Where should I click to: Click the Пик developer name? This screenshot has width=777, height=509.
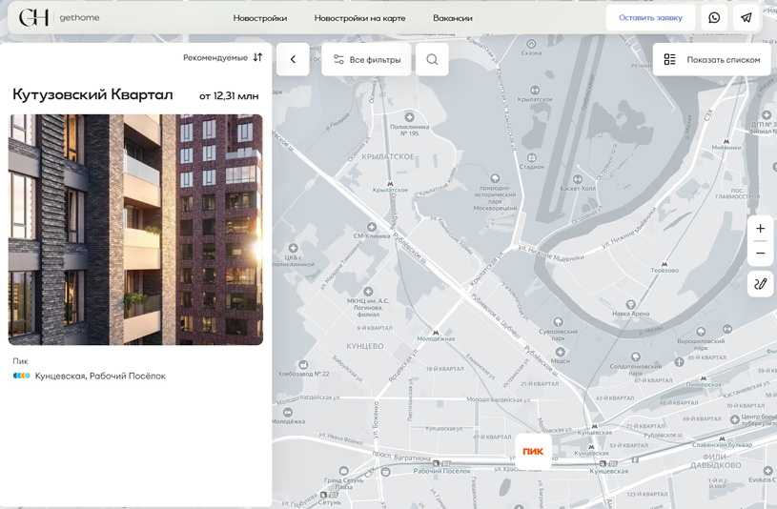click(x=20, y=361)
